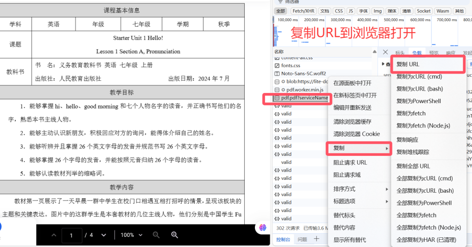472x247 pixels.
Task: Expand the 标题选项 submenu
Action: click(360, 201)
